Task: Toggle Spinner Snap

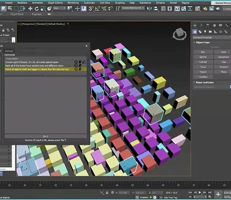Action: click(111, 9)
